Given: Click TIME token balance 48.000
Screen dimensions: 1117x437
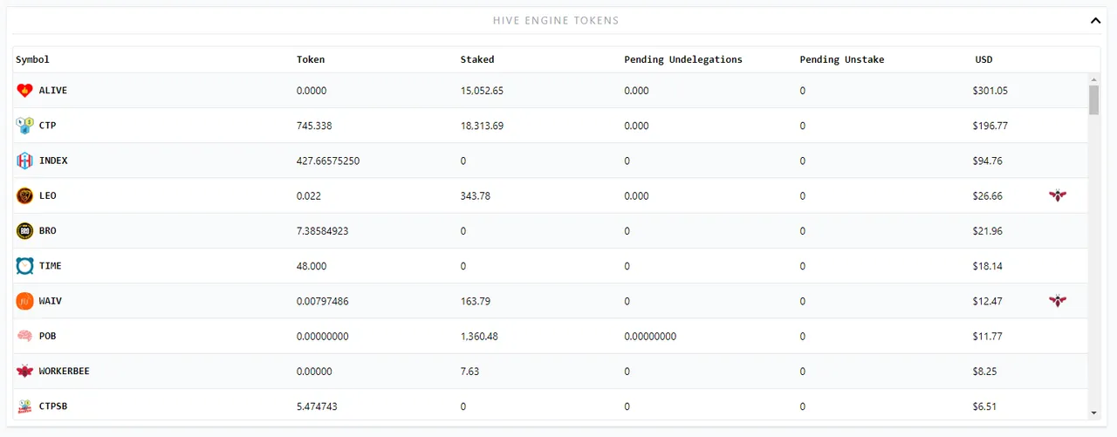Looking at the screenshot, I should click(312, 266).
